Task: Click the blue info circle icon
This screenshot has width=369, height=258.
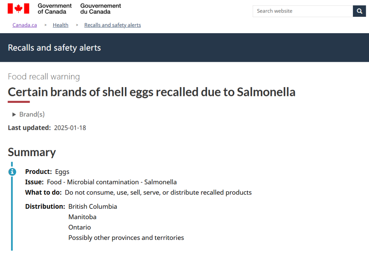Action: (x=12, y=172)
